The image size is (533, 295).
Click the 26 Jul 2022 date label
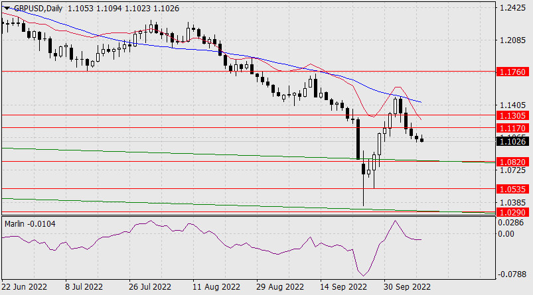click(x=149, y=287)
